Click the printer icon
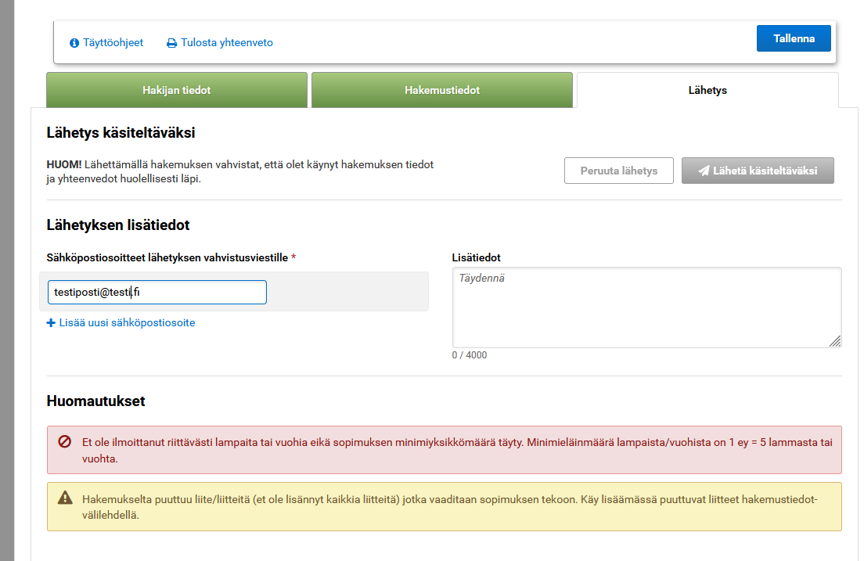 (x=172, y=43)
